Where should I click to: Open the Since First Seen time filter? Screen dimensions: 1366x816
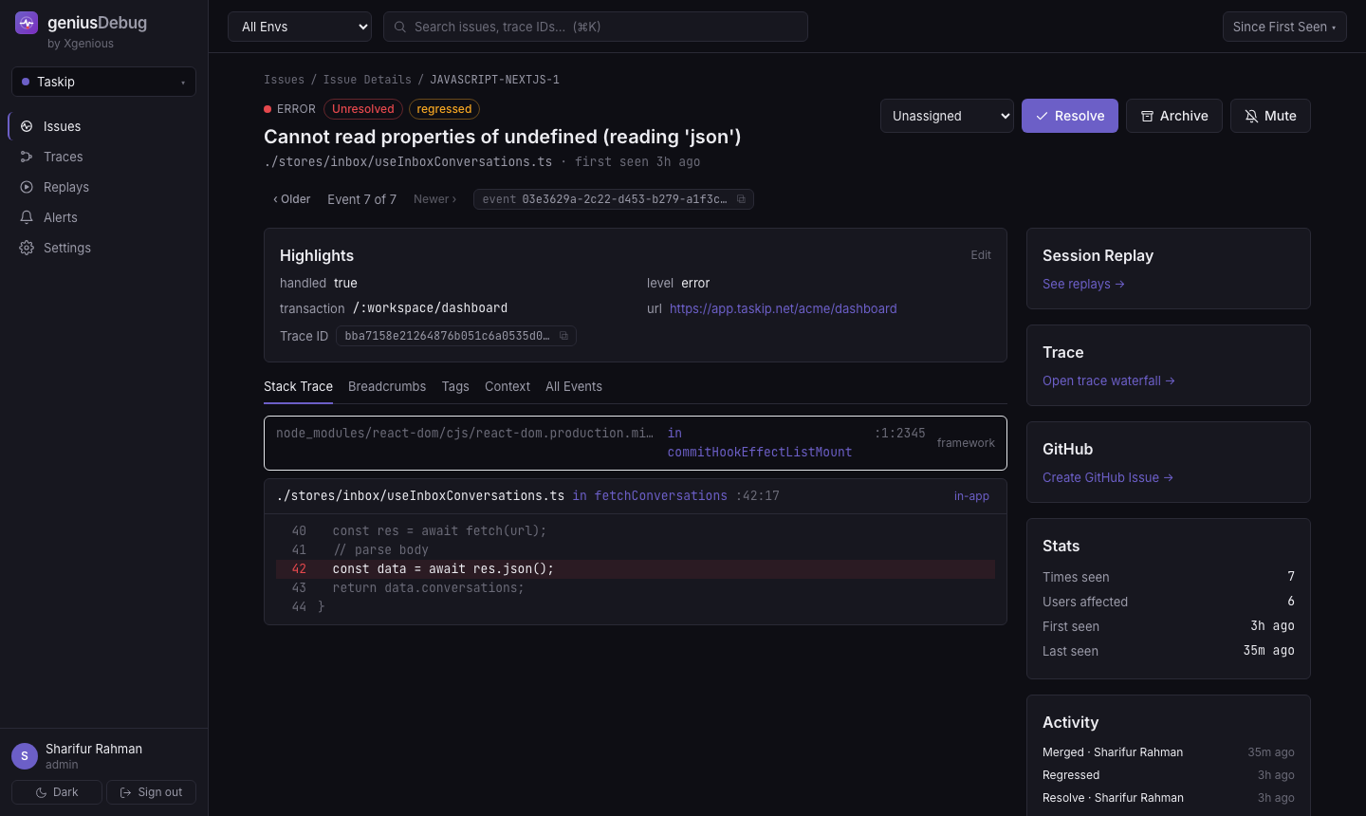1284,27
